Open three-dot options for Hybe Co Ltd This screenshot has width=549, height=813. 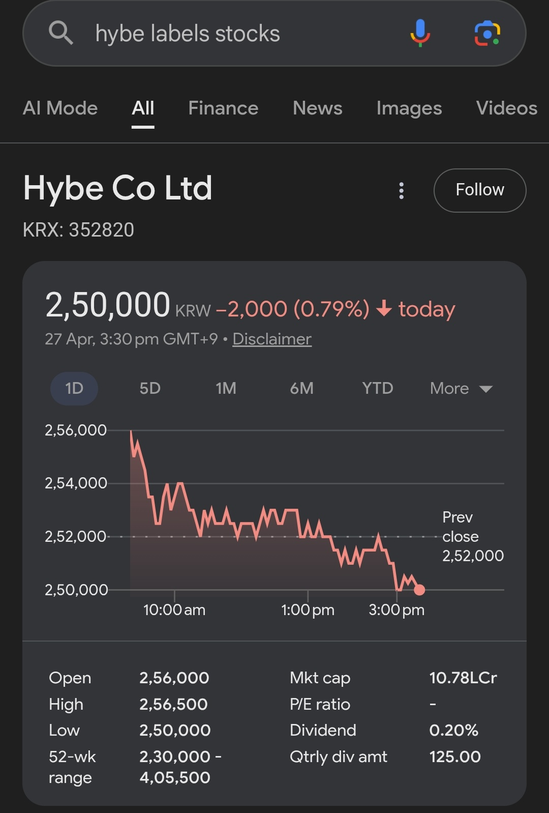tap(402, 190)
